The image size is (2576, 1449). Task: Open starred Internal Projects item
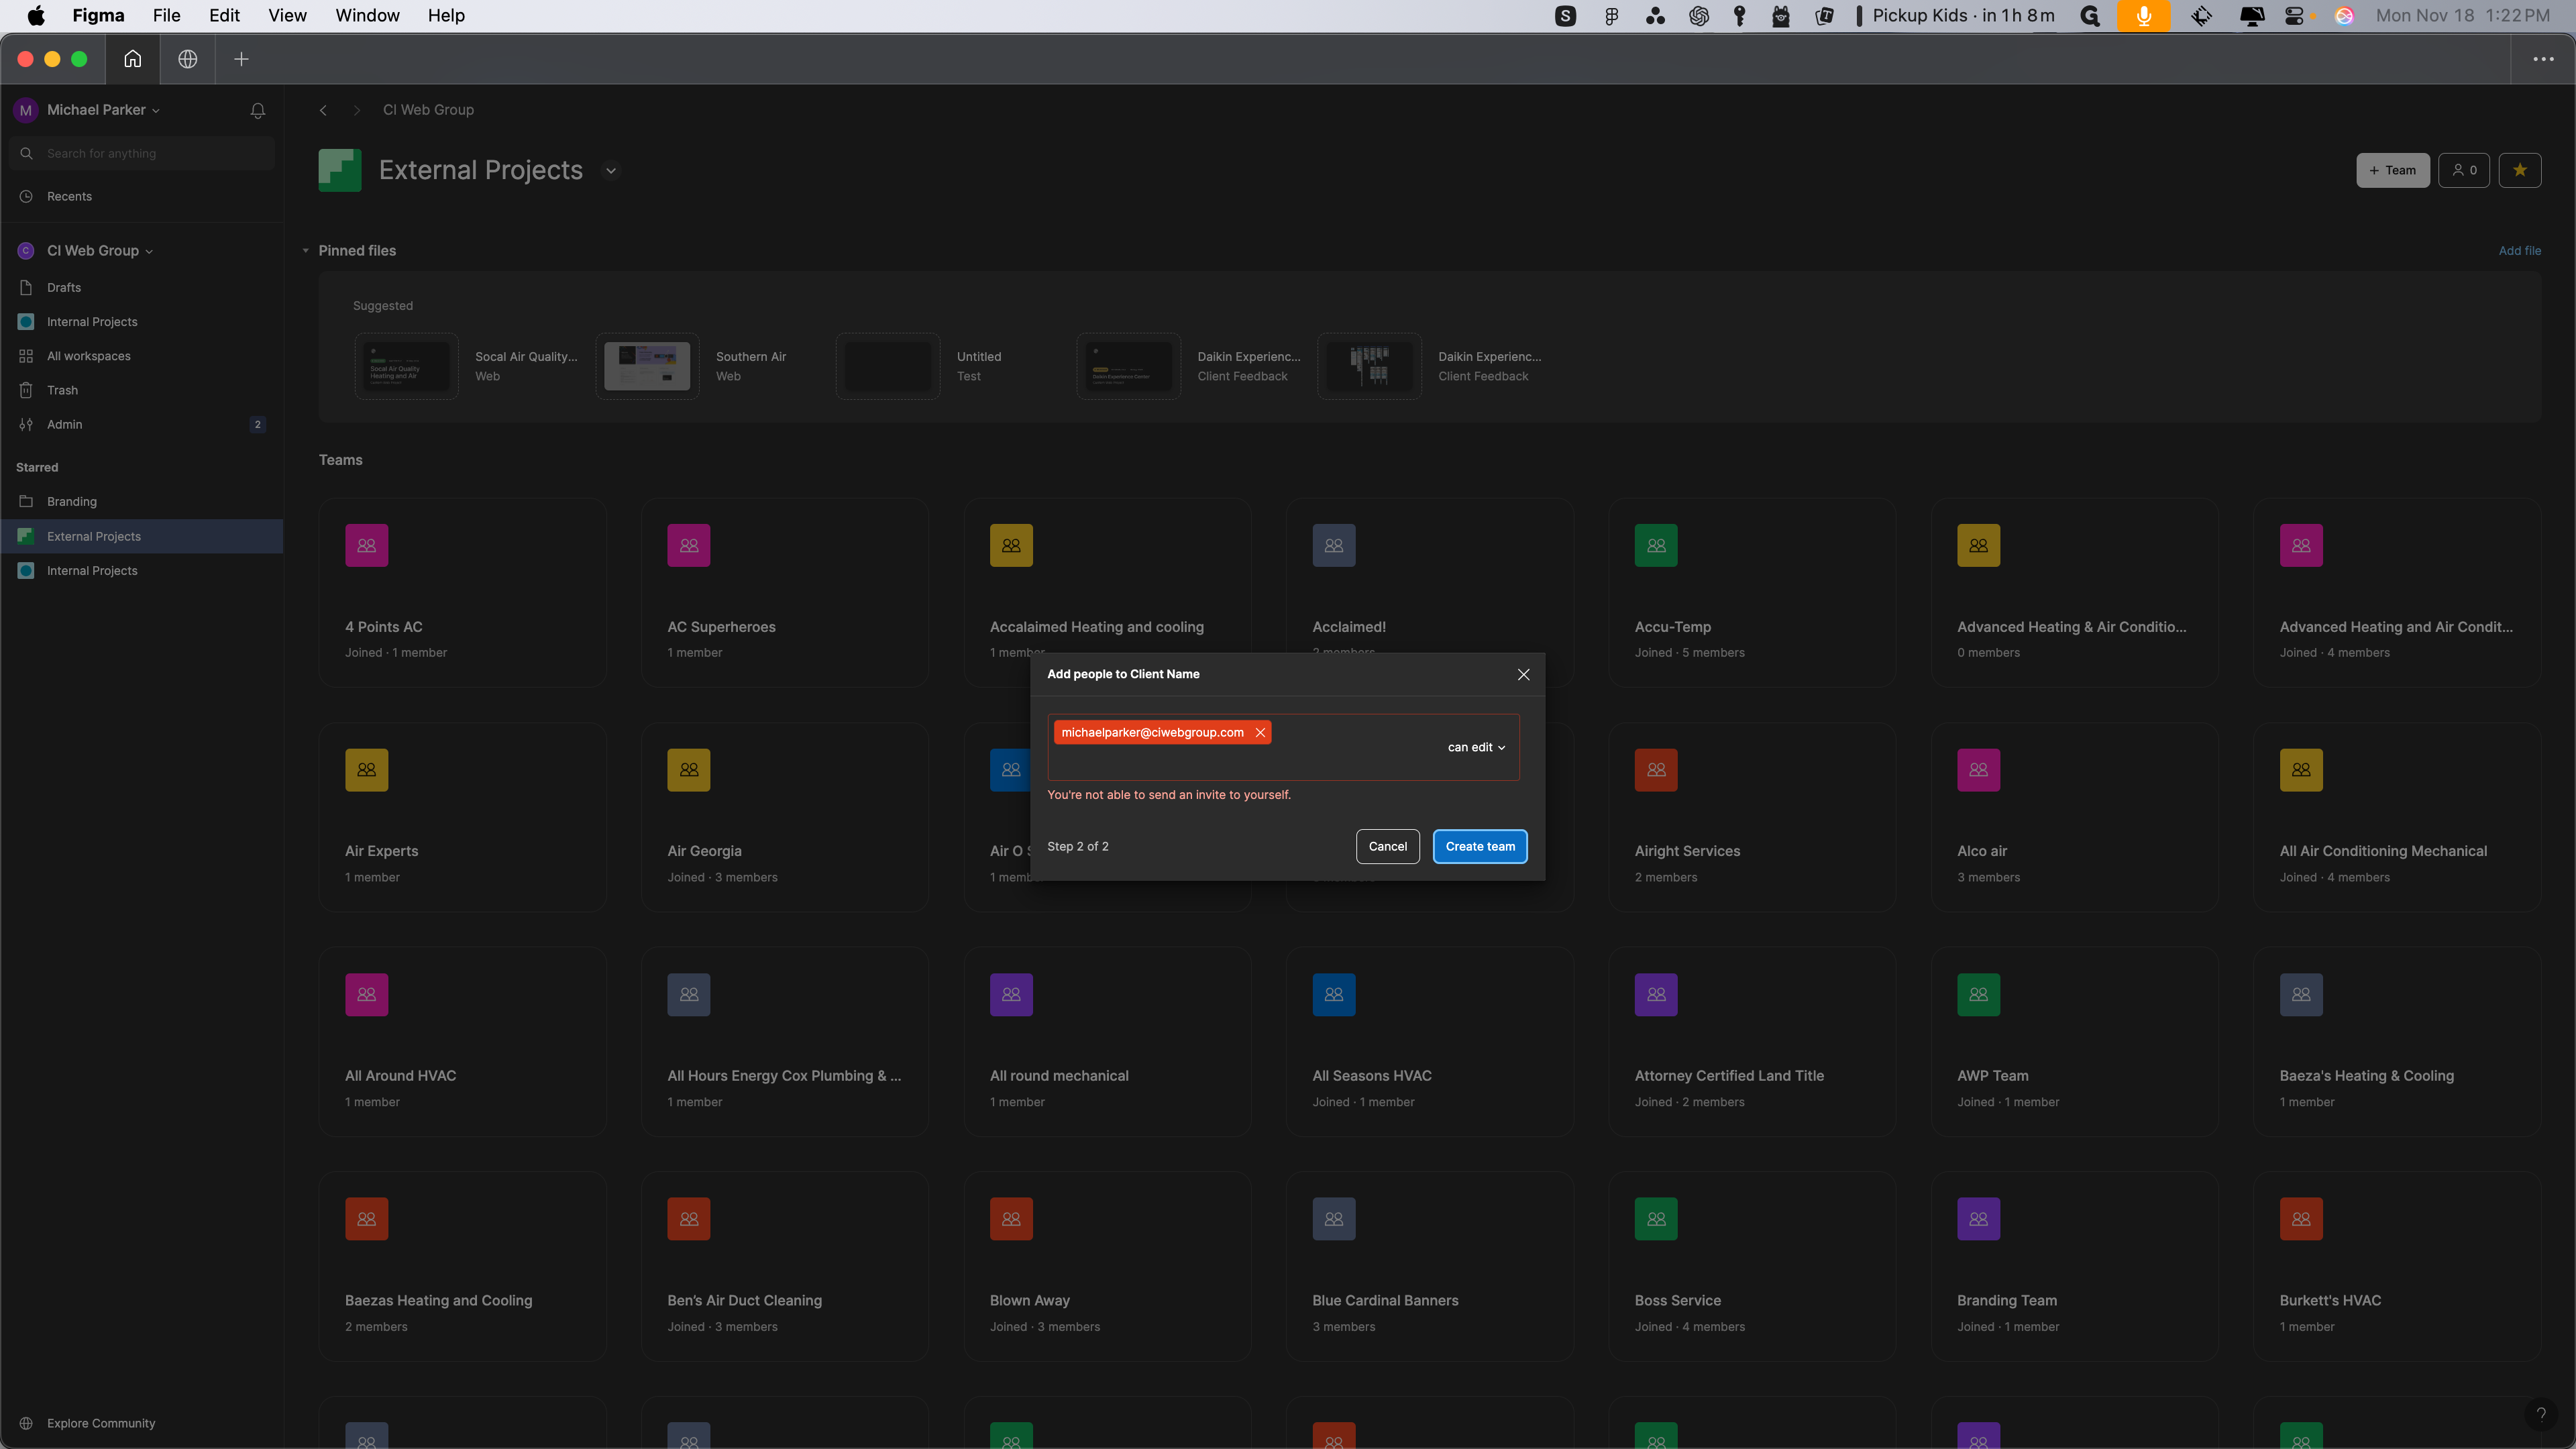pos(141,571)
